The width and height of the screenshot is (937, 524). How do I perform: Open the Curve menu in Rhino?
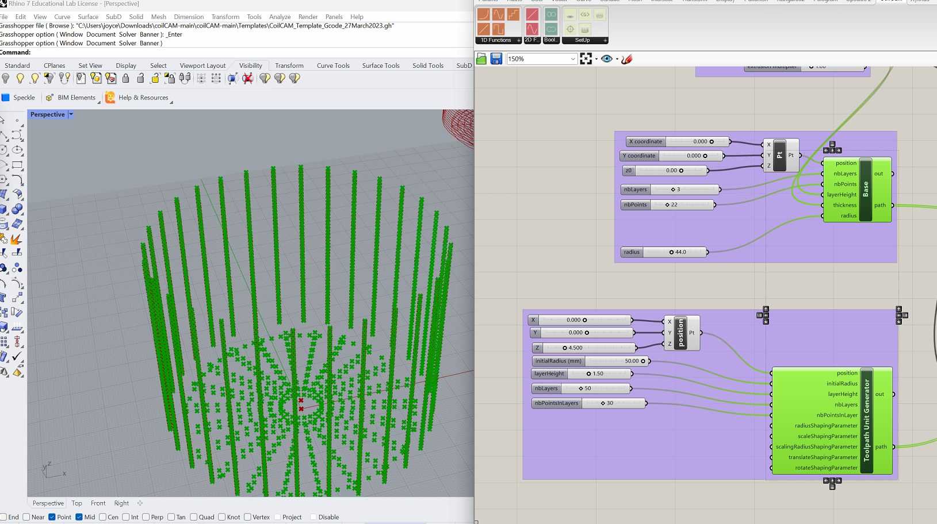pyautogui.click(x=62, y=17)
